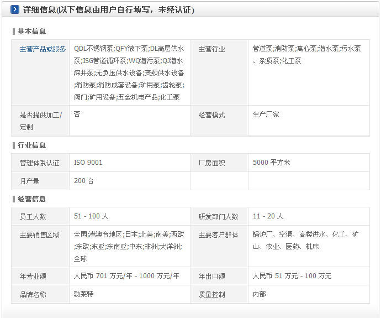Screen dimensions: 381x318
Task: Select the 行业信息 section heading
Action: pos(31,145)
